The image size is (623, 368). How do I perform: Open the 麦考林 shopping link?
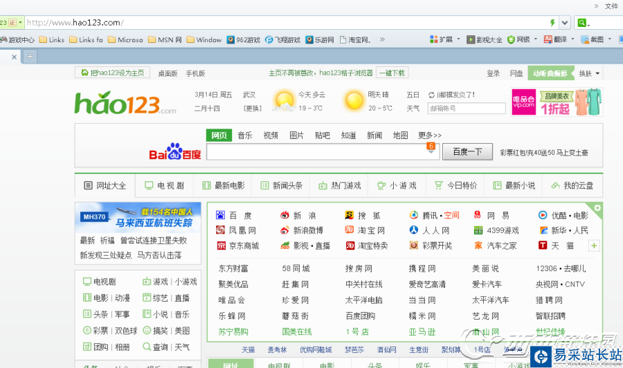[277, 350]
